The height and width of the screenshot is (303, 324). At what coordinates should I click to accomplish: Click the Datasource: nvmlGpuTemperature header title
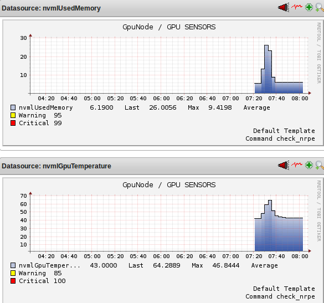tap(56, 166)
